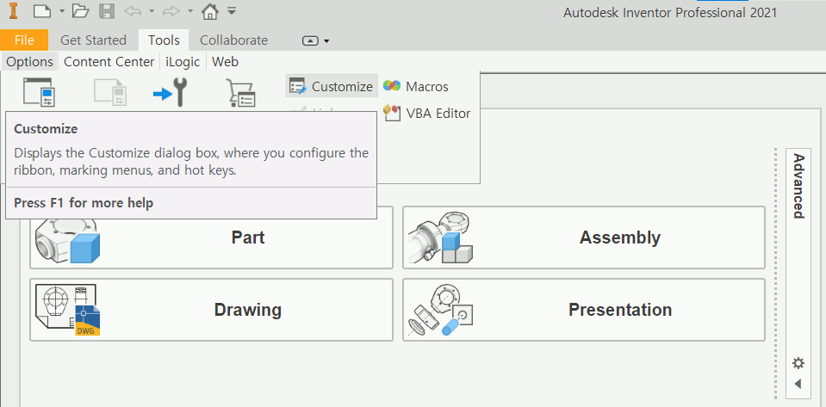
Task: Click the shopping cart icon
Action: click(x=240, y=93)
